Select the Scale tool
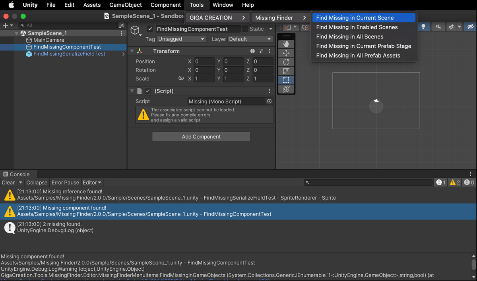This screenshot has height=281, width=477. pos(286,71)
